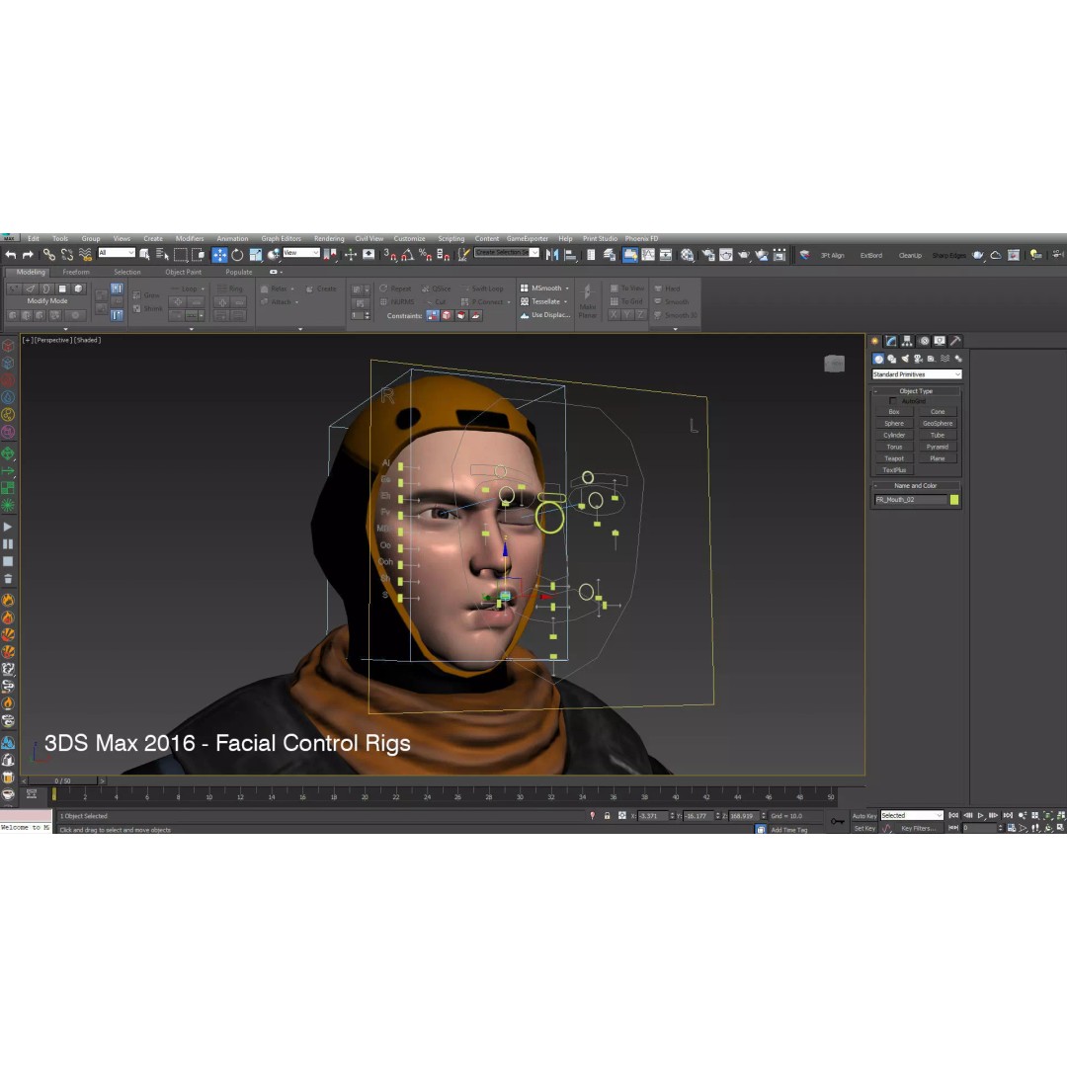Screen dimensions: 1067x1067
Task: Toggle the Percent Snap button
Action: click(425, 255)
